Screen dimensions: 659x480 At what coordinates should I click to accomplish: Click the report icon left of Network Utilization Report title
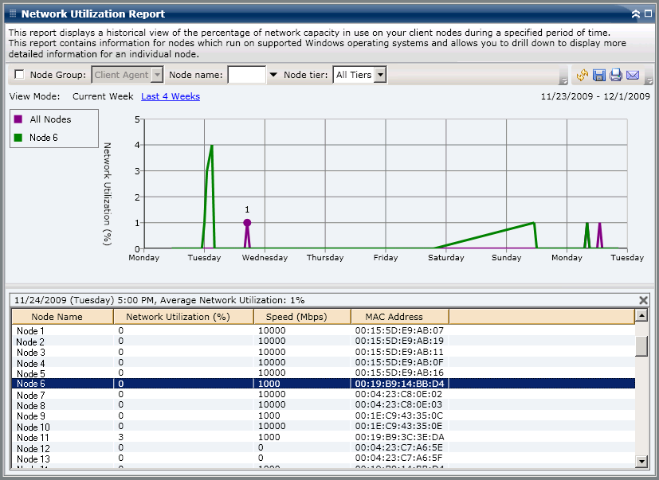point(14,14)
